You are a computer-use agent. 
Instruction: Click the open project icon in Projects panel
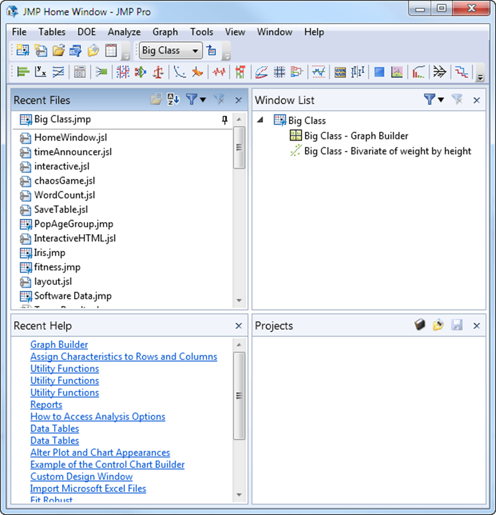[438, 325]
